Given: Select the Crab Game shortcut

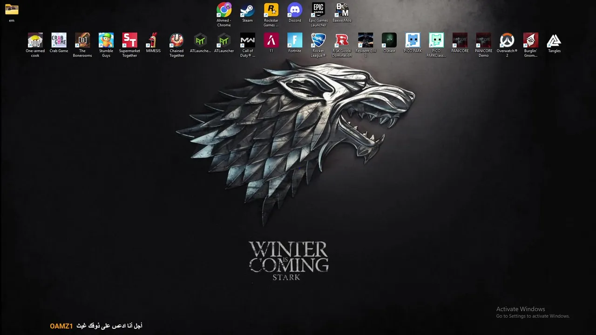Looking at the screenshot, I should (59, 40).
